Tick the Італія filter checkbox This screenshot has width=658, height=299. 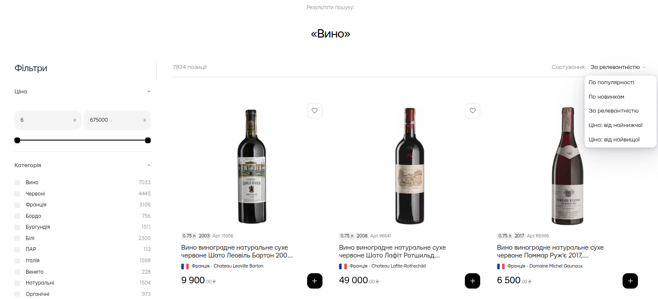click(x=17, y=261)
